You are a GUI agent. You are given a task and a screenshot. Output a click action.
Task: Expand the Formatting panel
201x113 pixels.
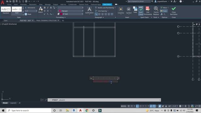(61, 17)
